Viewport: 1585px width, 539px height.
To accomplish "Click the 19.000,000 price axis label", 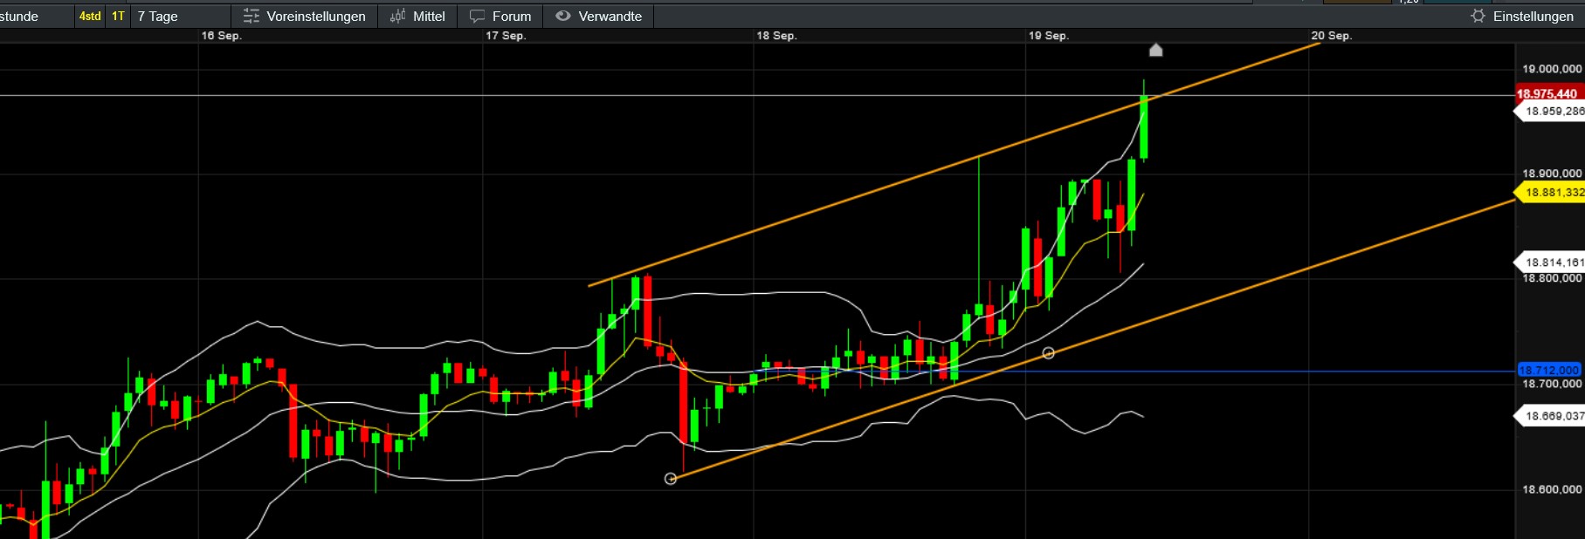I will [x=1552, y=69].
